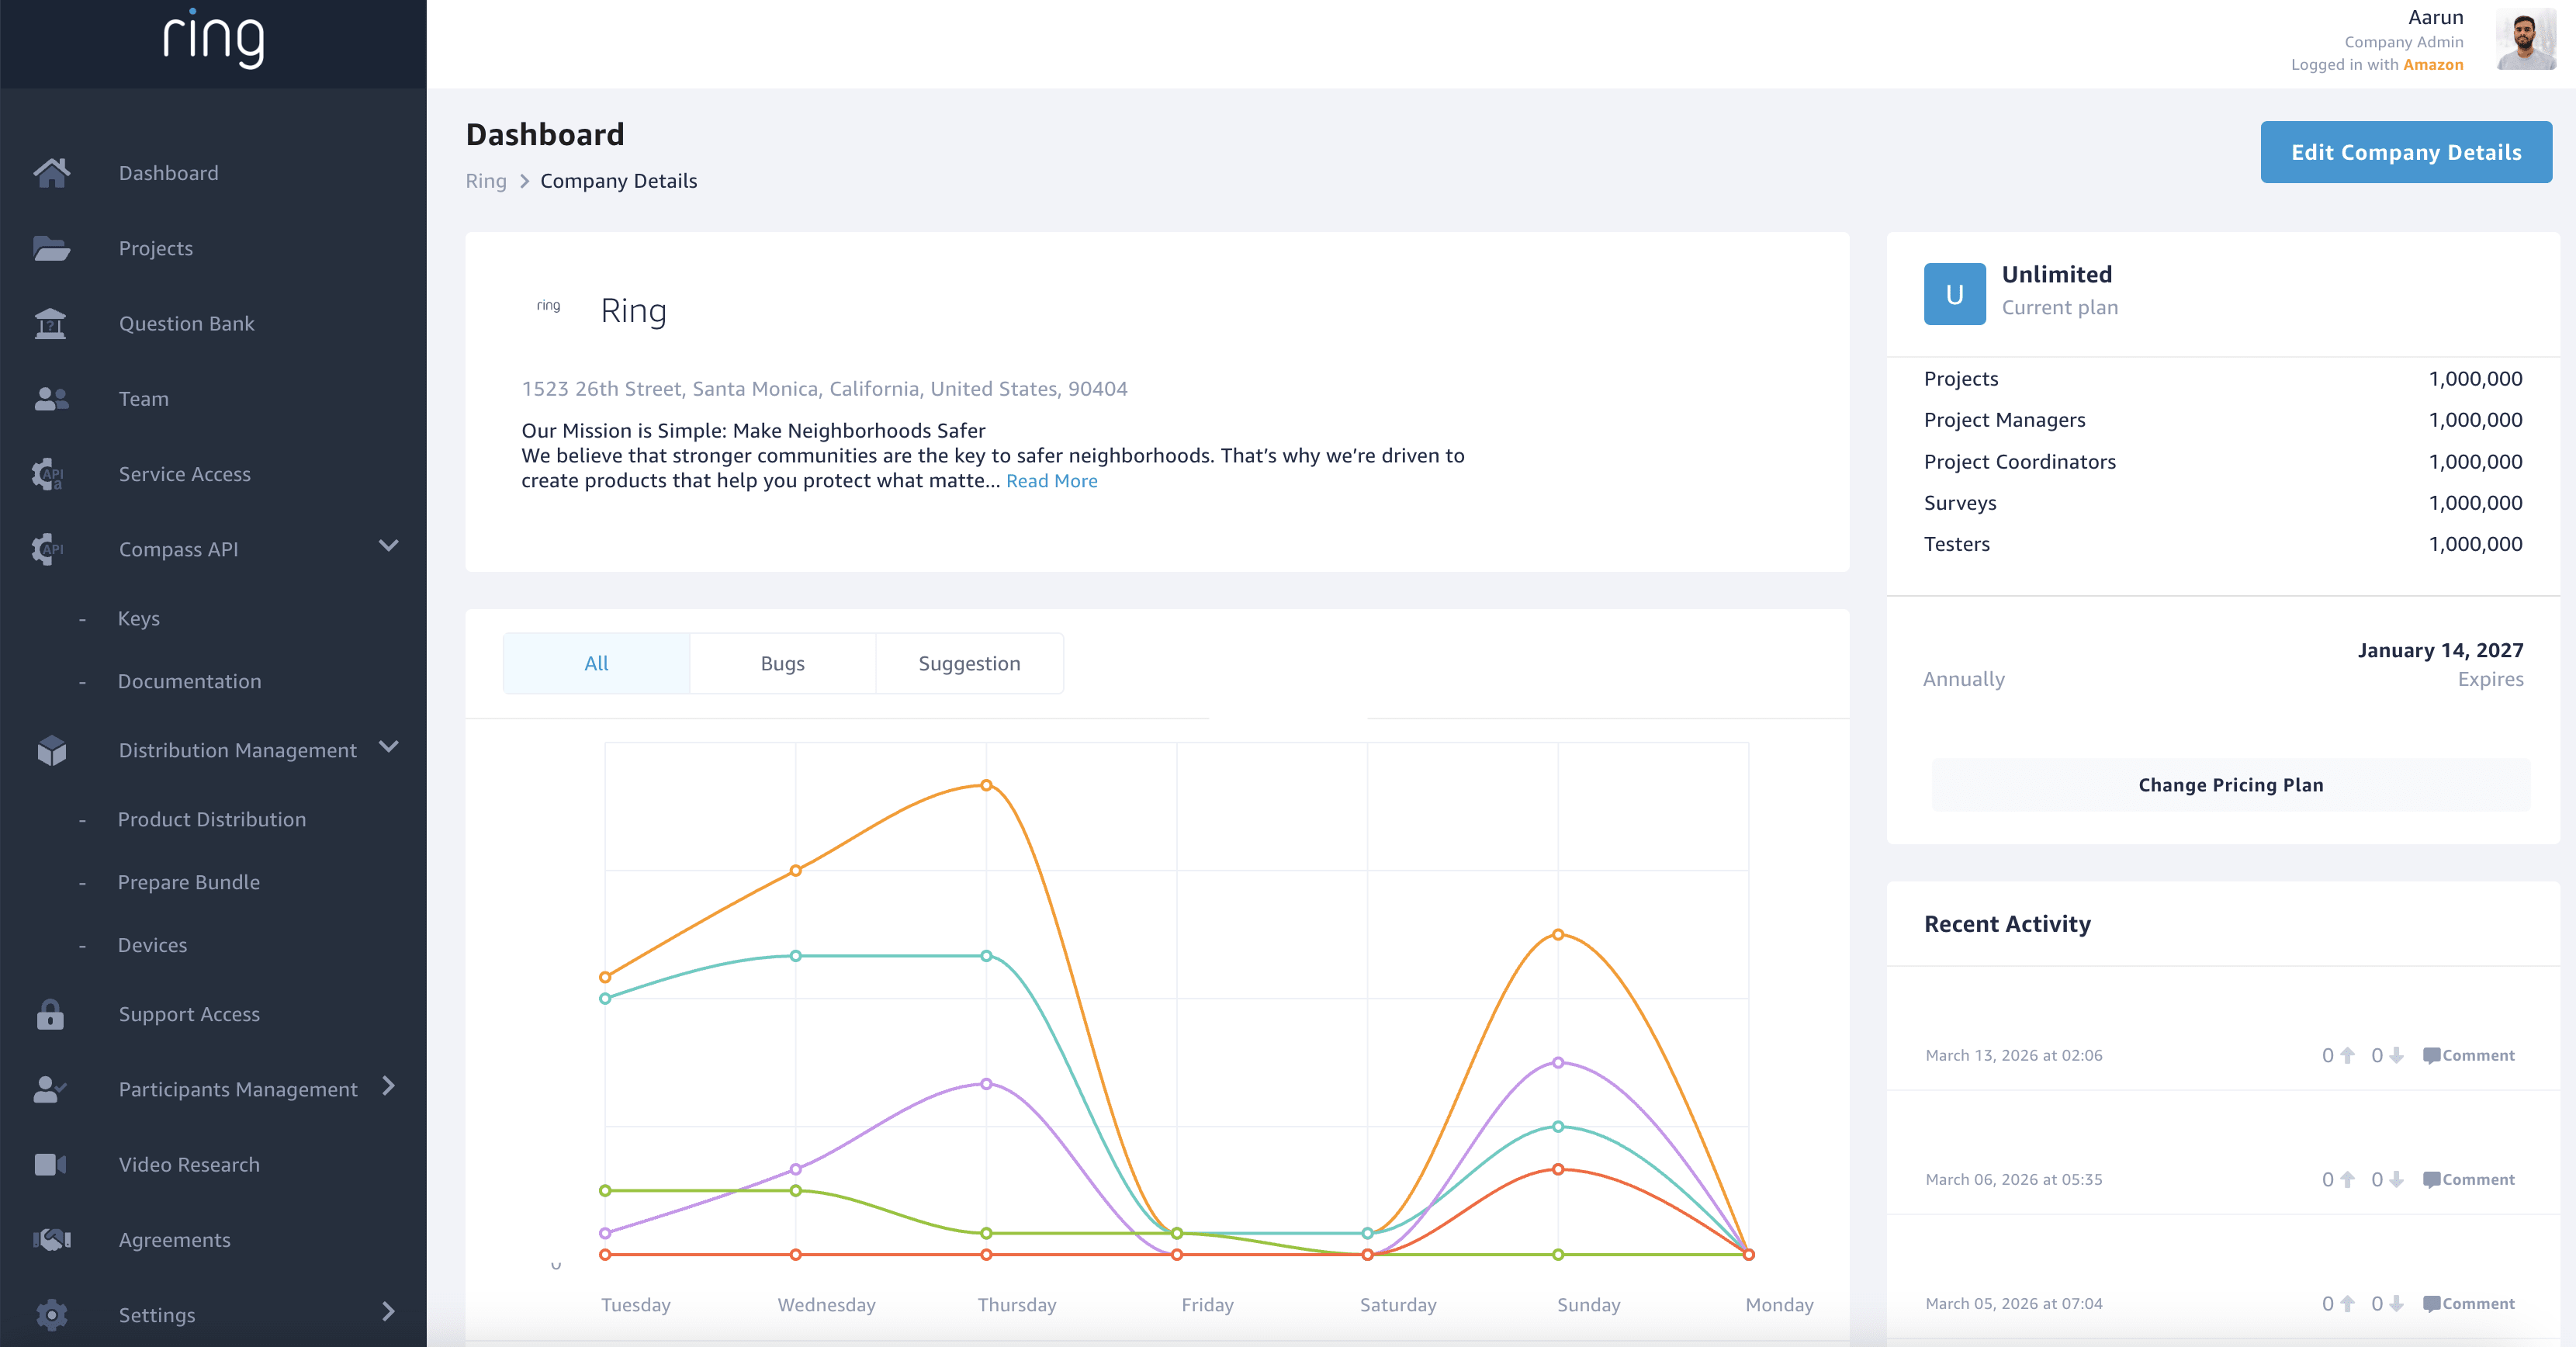Expand the Settings submenu
2576x1347 pixels.
[389, 1312]
